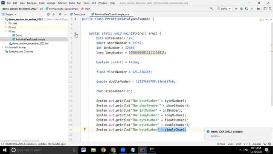
Task: Click 'main' breadcrumb in navigation bar
Action: pos(86,9)
